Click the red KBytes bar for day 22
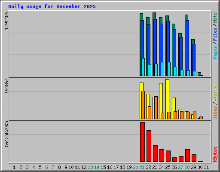220x172 pixels. click(149, 146)
